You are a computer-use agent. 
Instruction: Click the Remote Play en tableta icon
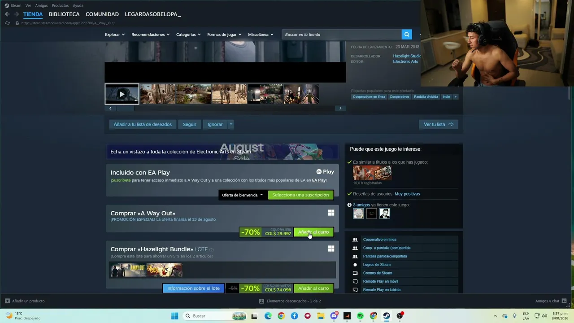coord(355,290)
